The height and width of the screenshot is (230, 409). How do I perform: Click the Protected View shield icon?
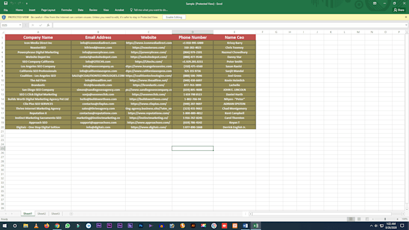[x=4, y=17]
